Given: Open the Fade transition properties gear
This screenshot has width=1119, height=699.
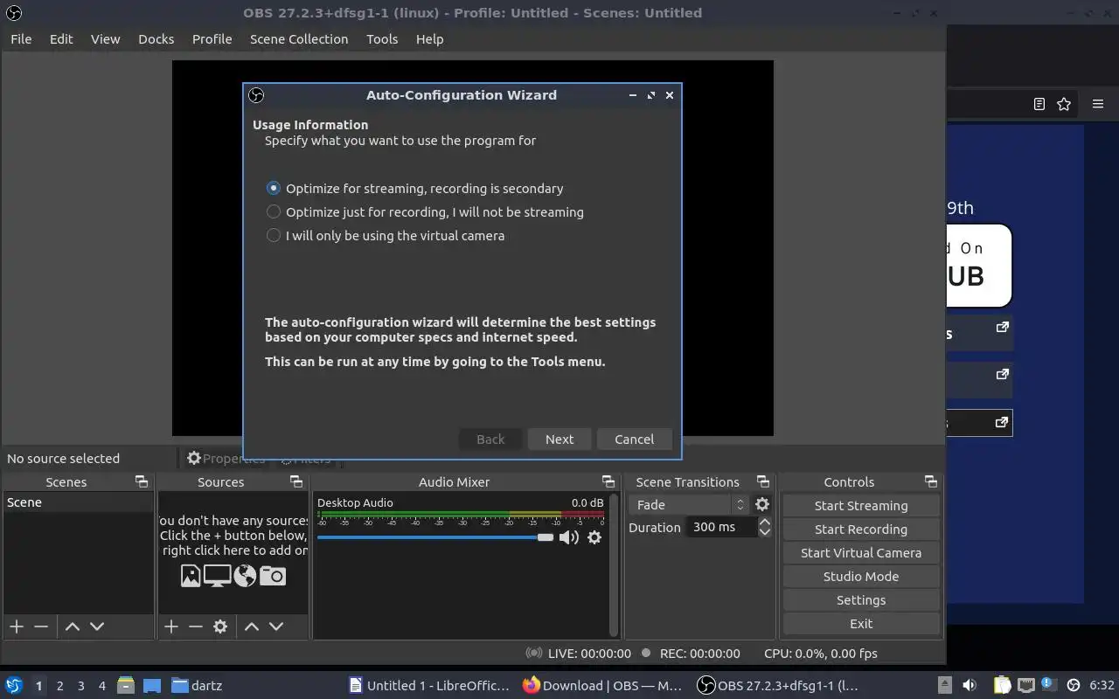Looking at the screenshot, I should click(x=762, y=504).
